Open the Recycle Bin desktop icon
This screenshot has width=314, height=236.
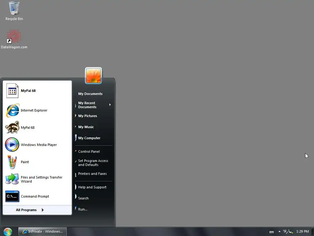point(14,8)
